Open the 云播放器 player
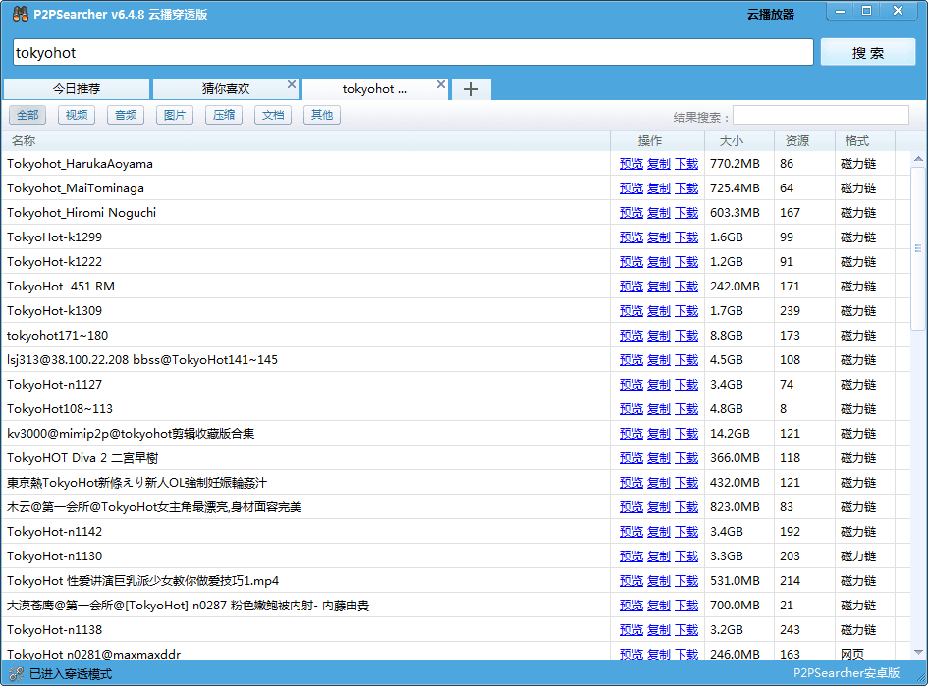 coord(770,15)
